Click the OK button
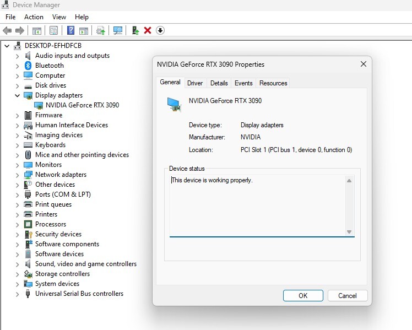This screenshot has height=330, width=412. (303, 296)
